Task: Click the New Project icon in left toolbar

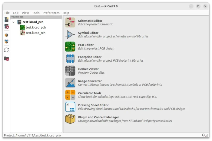Action: coord(6,19)
